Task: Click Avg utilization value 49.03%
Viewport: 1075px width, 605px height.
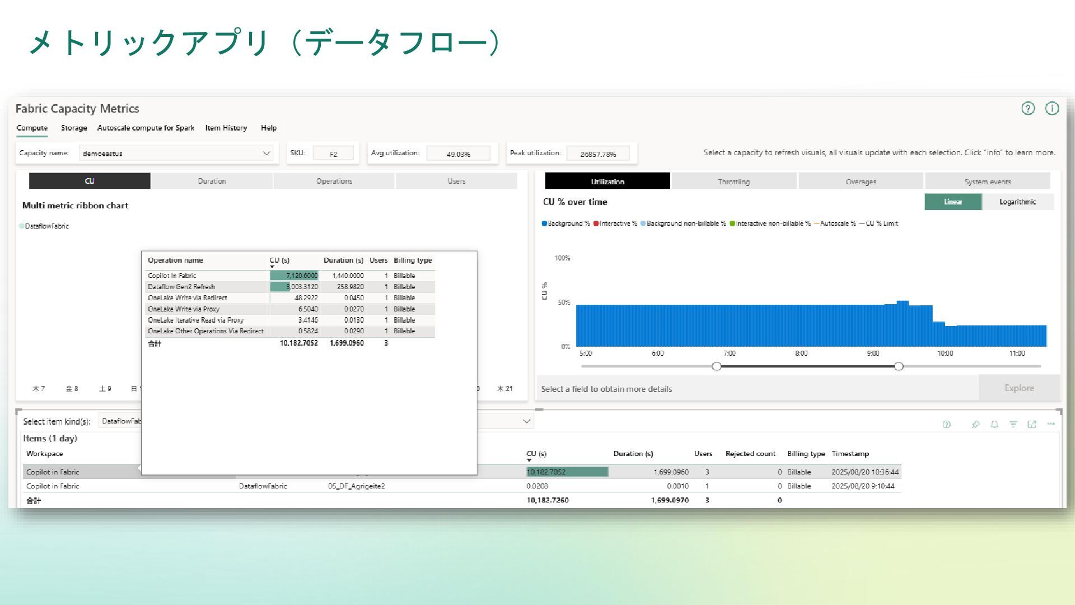Action: tap(459, 154)
